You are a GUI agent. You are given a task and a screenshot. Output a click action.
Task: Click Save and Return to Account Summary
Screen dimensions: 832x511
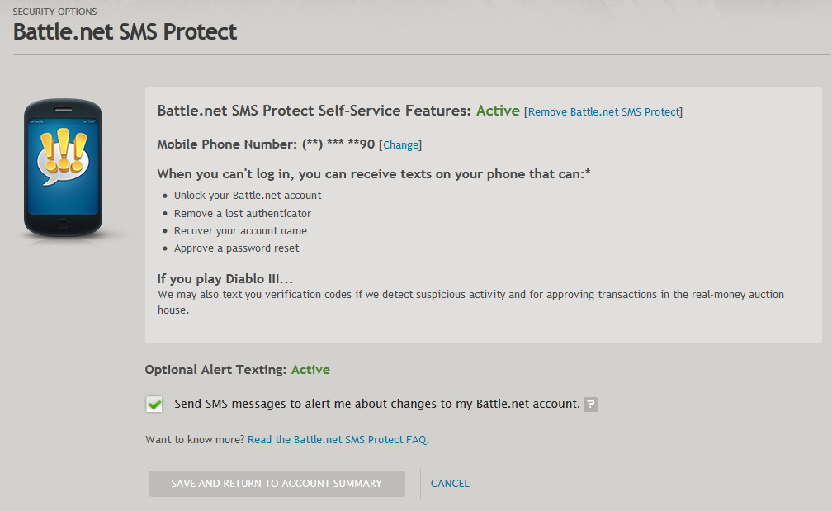(277, 484)
